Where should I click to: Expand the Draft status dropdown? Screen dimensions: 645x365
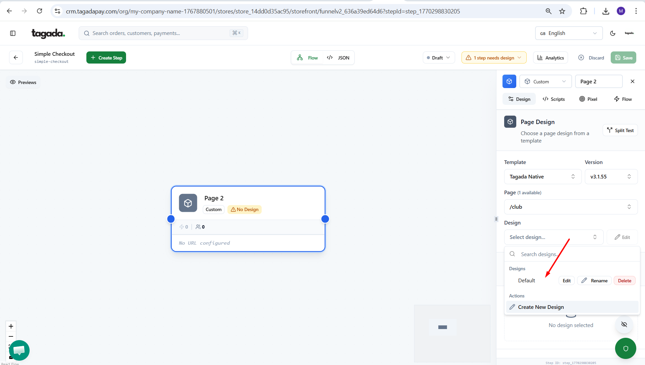tap(438, 58)
